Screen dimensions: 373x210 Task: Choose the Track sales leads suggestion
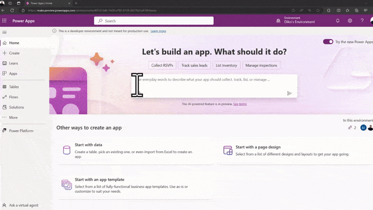[x=194, y=65]
